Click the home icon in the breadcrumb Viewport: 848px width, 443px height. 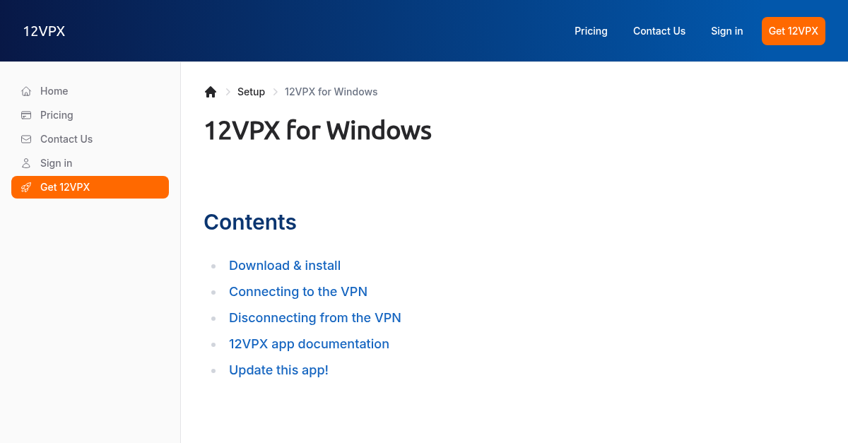(210, 91)
